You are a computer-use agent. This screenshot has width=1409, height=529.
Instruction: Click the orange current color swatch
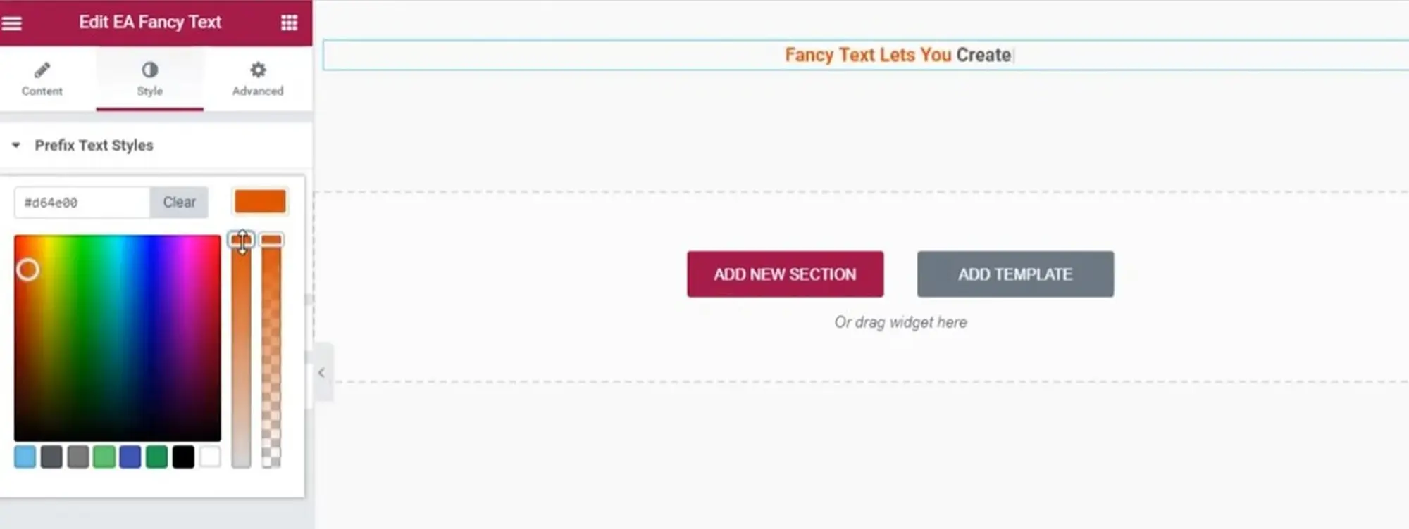(260, 202)
